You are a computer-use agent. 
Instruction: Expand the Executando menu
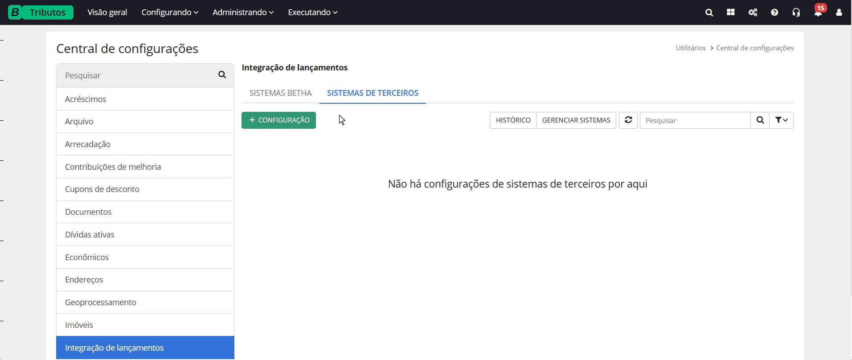[313, 12]
